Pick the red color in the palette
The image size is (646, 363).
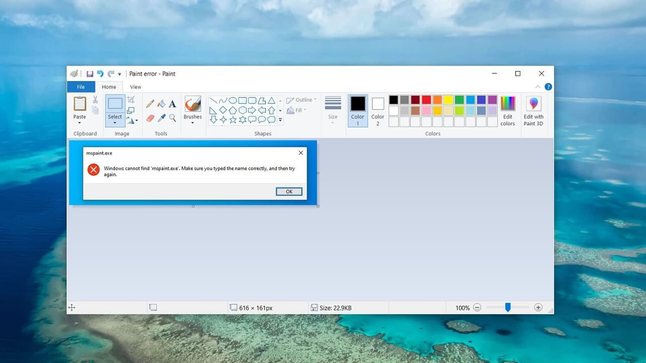pyautogui.click(x=426, y=100)
